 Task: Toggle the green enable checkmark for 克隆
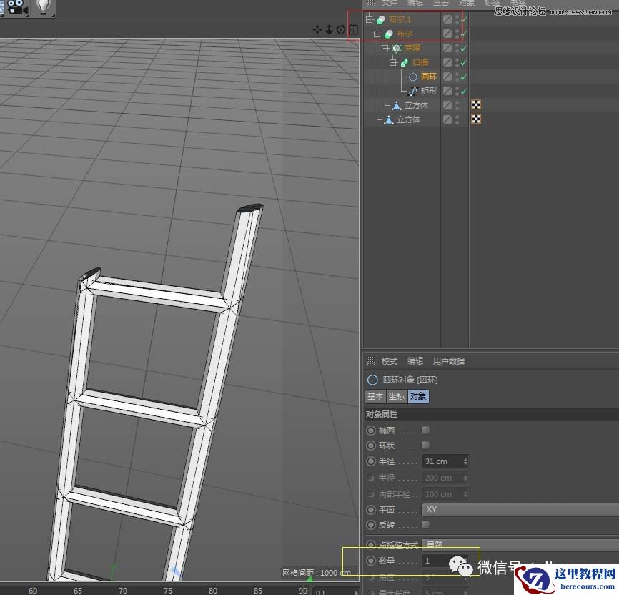pos(463,47)
